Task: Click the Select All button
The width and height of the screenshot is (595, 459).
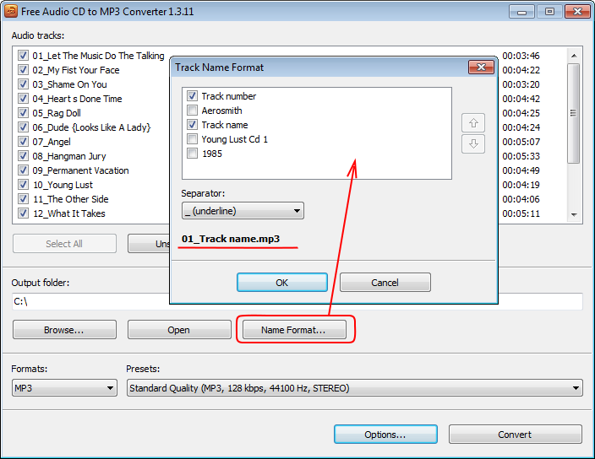Action: 64,244
